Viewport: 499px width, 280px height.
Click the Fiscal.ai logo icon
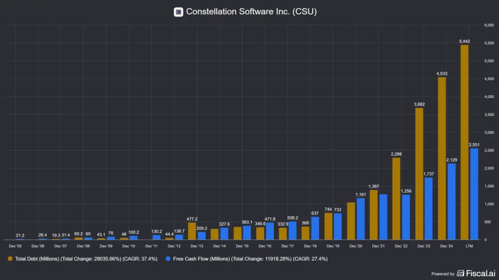(x=461, y=273)
